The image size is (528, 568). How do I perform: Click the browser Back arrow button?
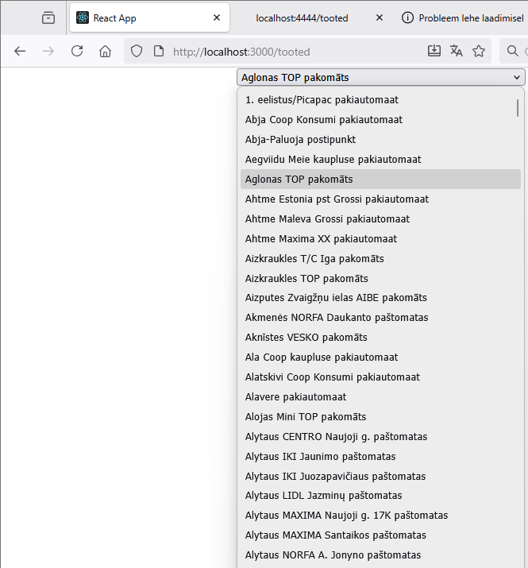click(x=20, y=52)
